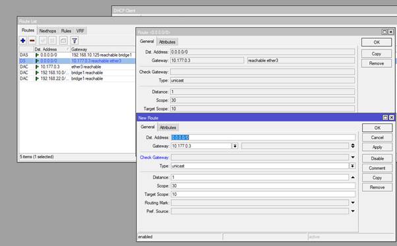Viewport: 397px width, 246px height.
Task: Click the route flag icon of the 192.168.10.0 row
Action: point(37,73)
